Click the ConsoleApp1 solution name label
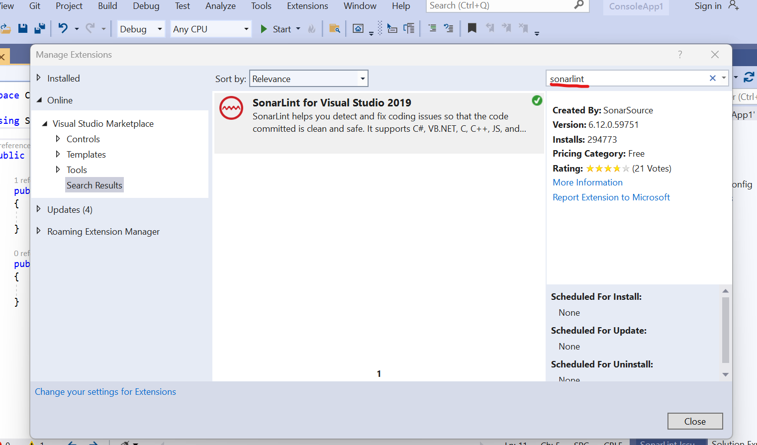 click(636, 6)
